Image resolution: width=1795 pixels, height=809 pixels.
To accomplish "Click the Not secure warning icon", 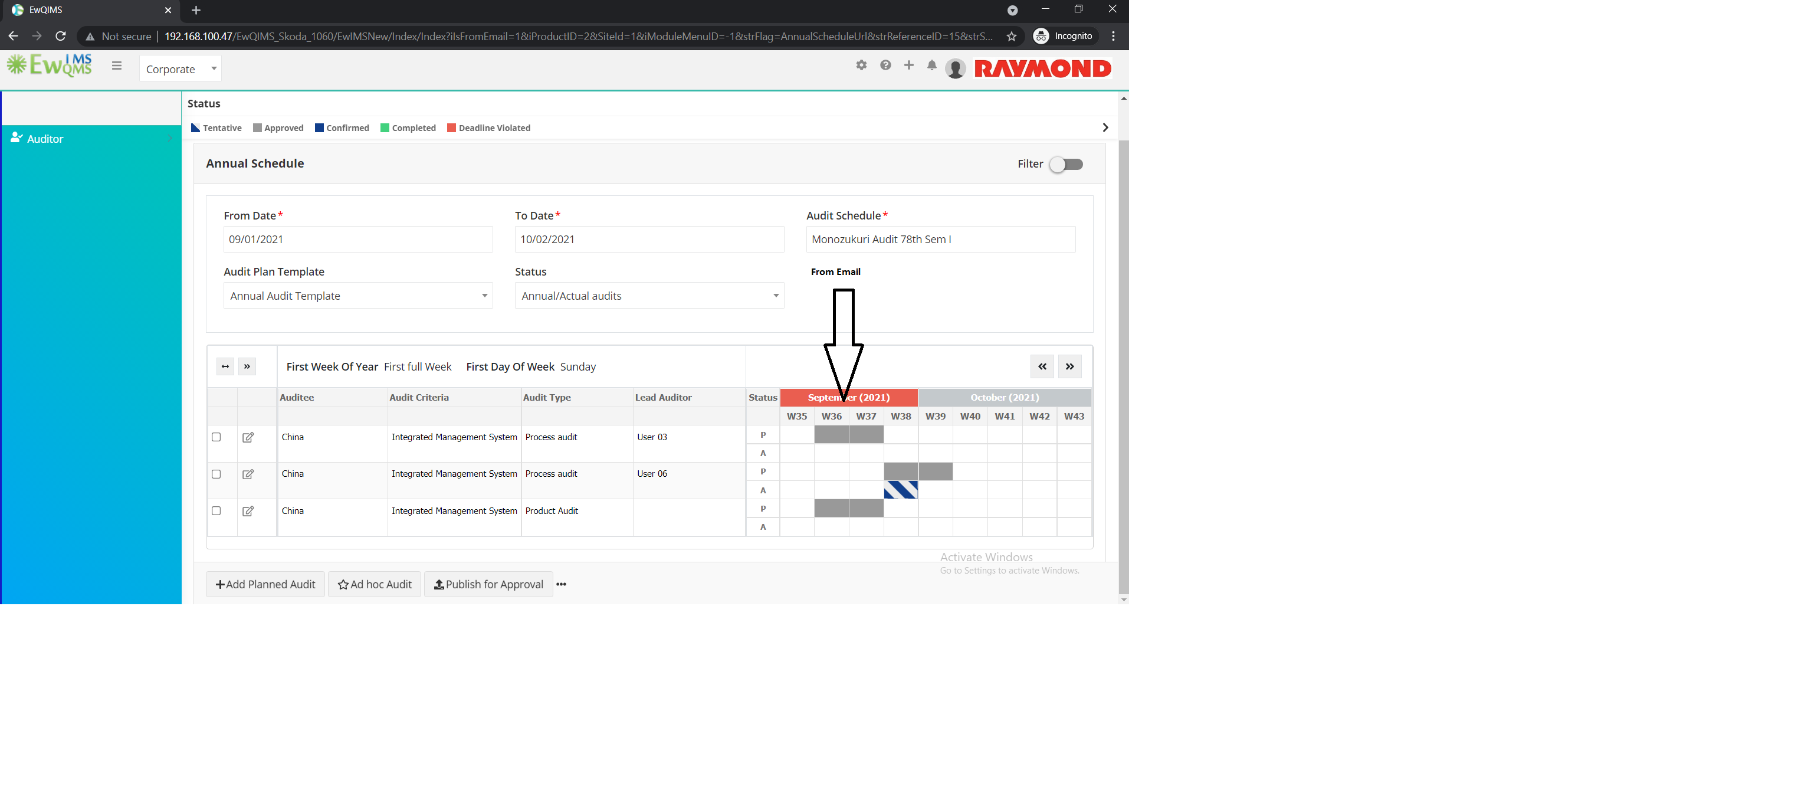I will (x=90, y=36).
